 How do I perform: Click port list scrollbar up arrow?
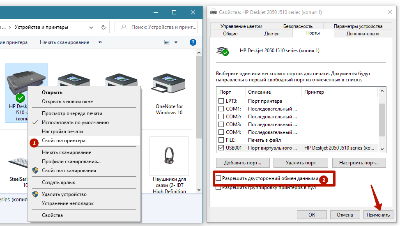click(x=382, y=91)
